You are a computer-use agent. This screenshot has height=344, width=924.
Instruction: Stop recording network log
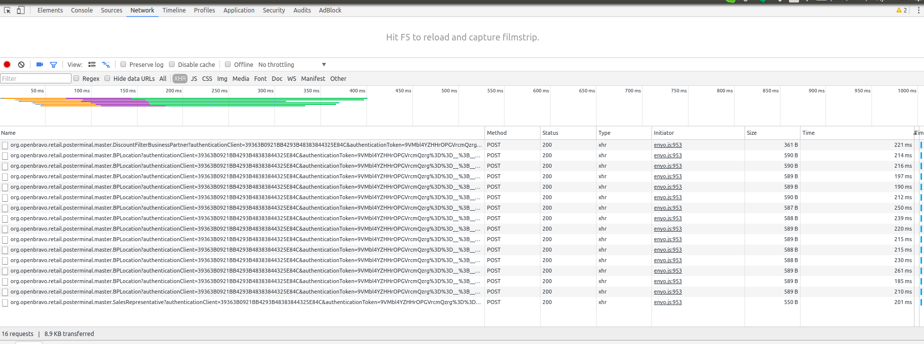(7, 64)
